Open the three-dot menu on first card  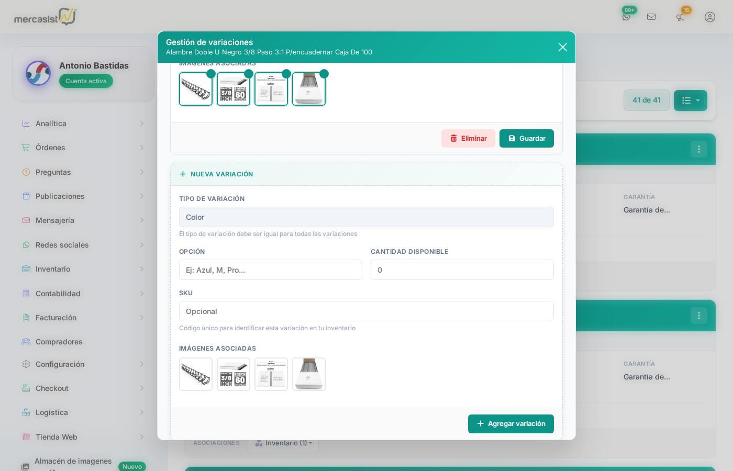(698, 149)
